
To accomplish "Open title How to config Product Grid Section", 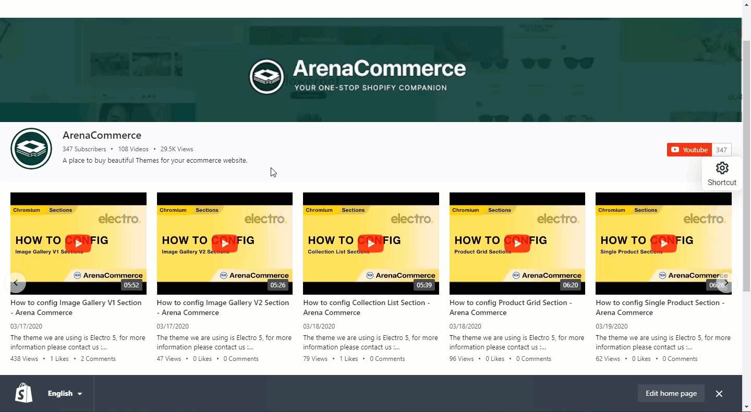I will coord(511,308).
